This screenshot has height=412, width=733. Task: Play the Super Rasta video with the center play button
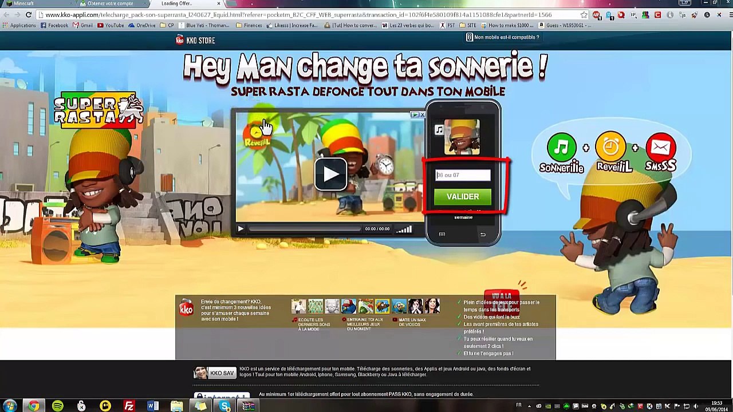(331, 174)
